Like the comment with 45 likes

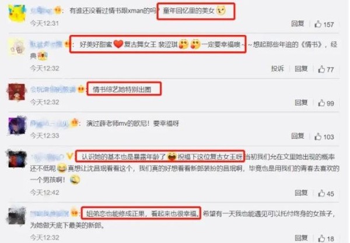coord(321,193)
